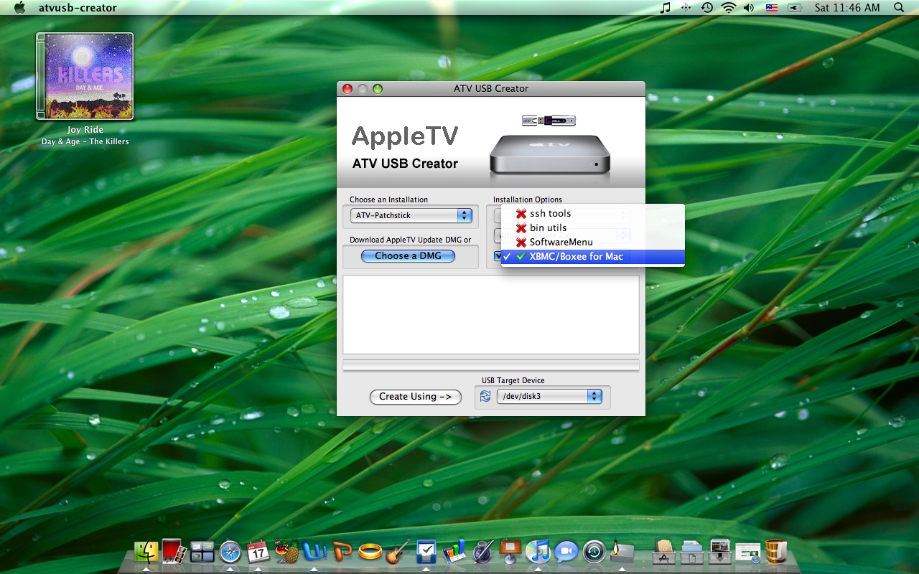The height and width of the screenshot is (574, 919).
Task: Launch Microsoft Word from the dock
Action: (x=314, y=551)
